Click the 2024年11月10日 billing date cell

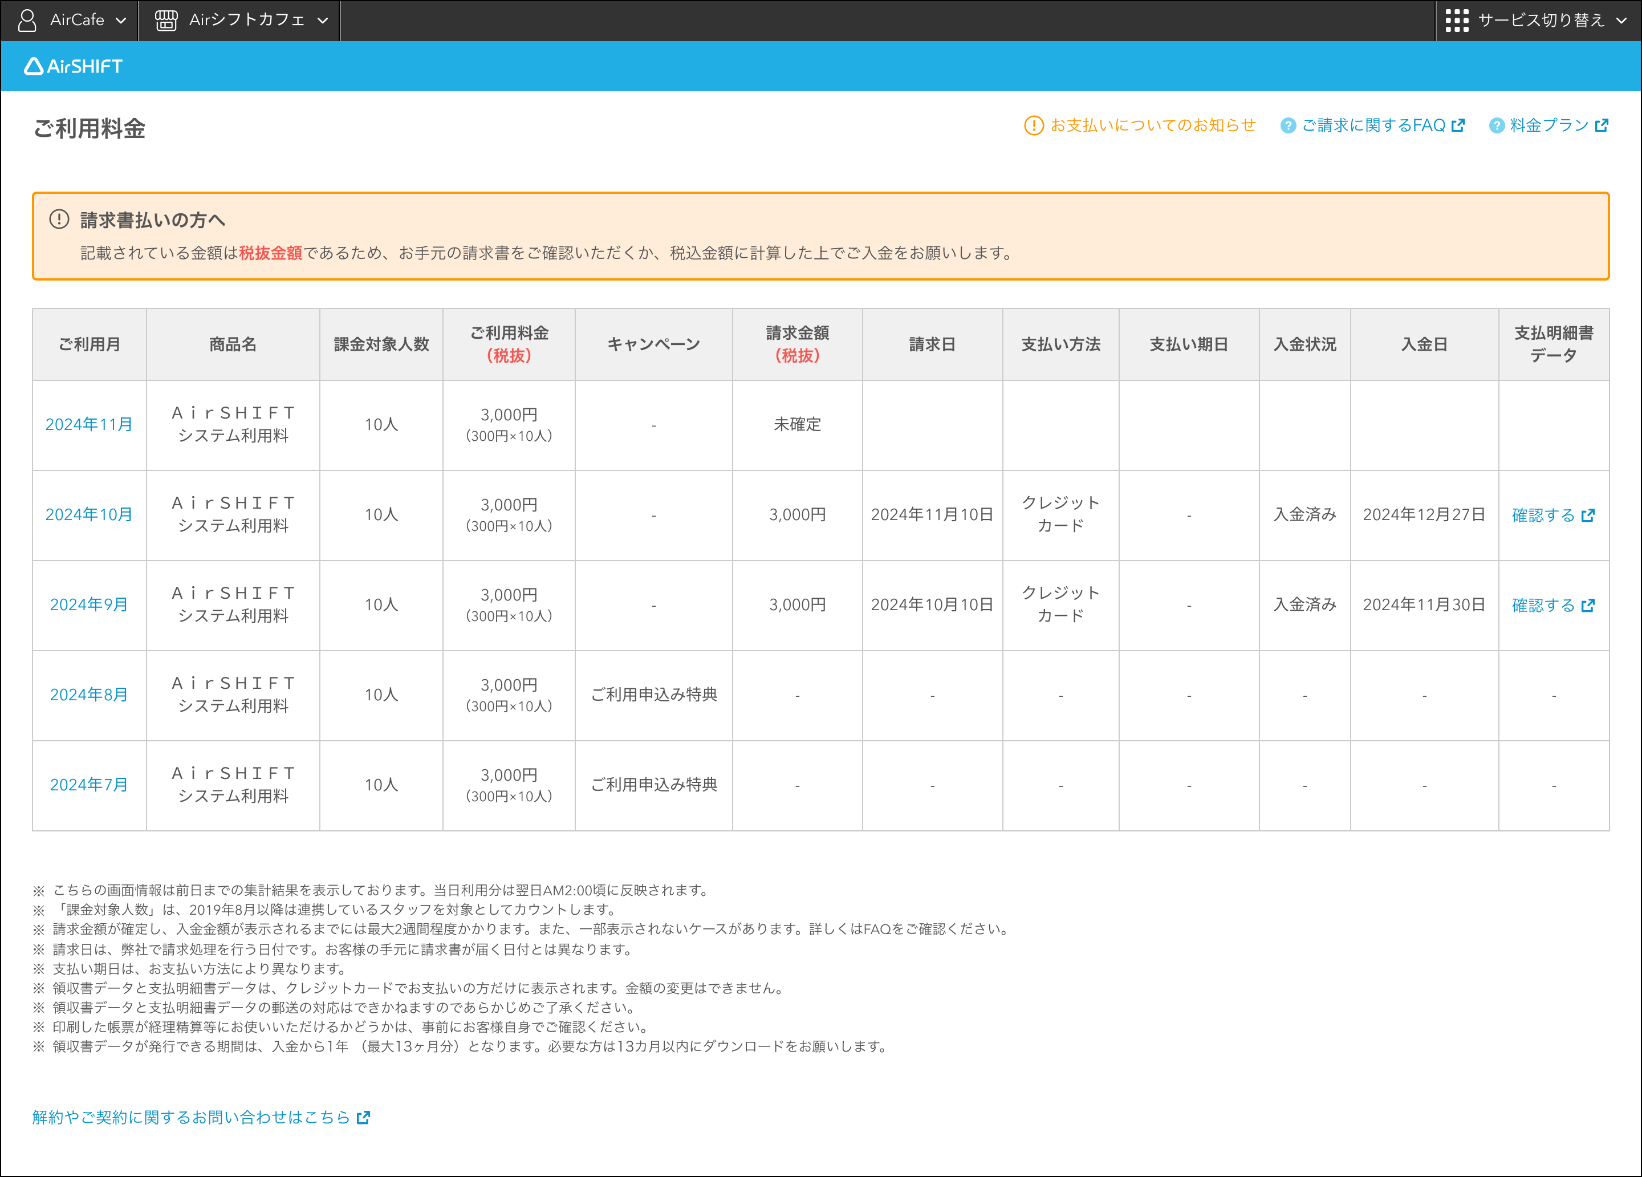(x=933, y=514)
